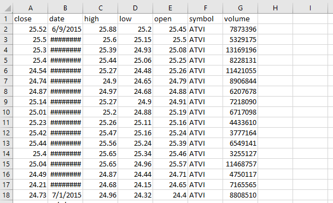Select row 1 header
Viewport: 333px width, 203px height.
[x=6, y=19]
